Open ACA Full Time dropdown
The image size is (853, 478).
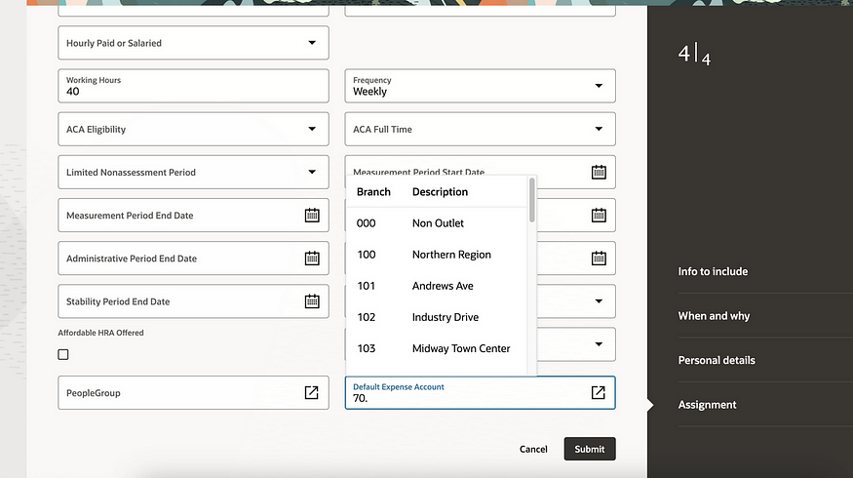(599, 129)
